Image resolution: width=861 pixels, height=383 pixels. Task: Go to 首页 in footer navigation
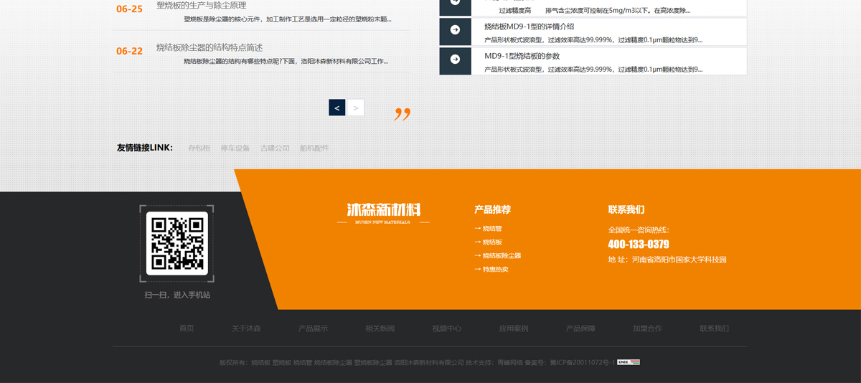pos(187,328)
